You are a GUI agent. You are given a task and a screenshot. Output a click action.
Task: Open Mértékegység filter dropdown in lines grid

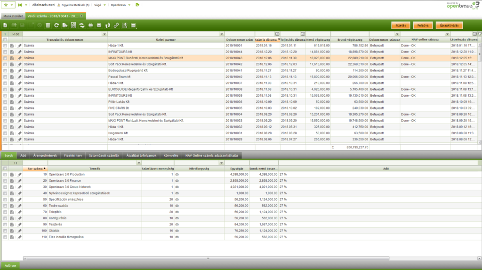[x=221, y=163]
